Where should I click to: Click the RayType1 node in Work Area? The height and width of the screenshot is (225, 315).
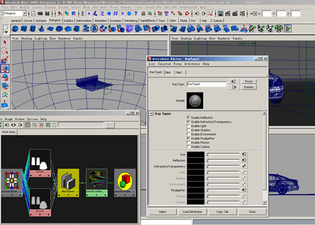[x=68, y=183]
